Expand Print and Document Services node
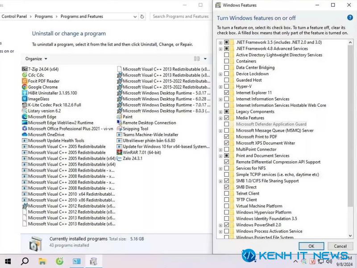357x268 pixels. [x=220, y=156]
